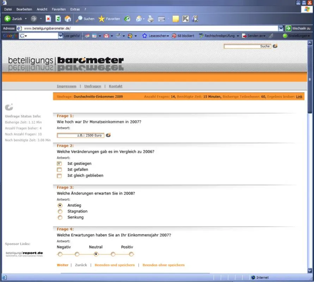Click the Kaspersky K toolbar icon
Screen dimensions: 314x282
185,19
